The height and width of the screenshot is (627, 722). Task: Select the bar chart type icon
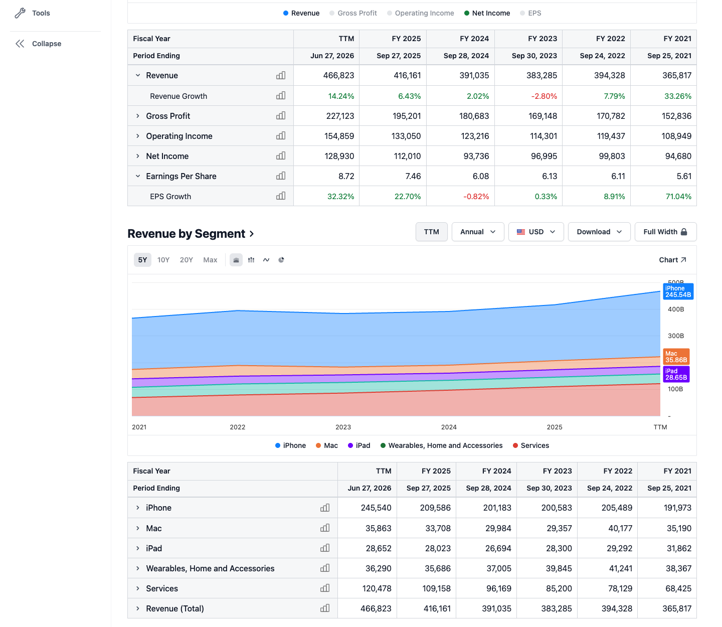click(251, 260)
